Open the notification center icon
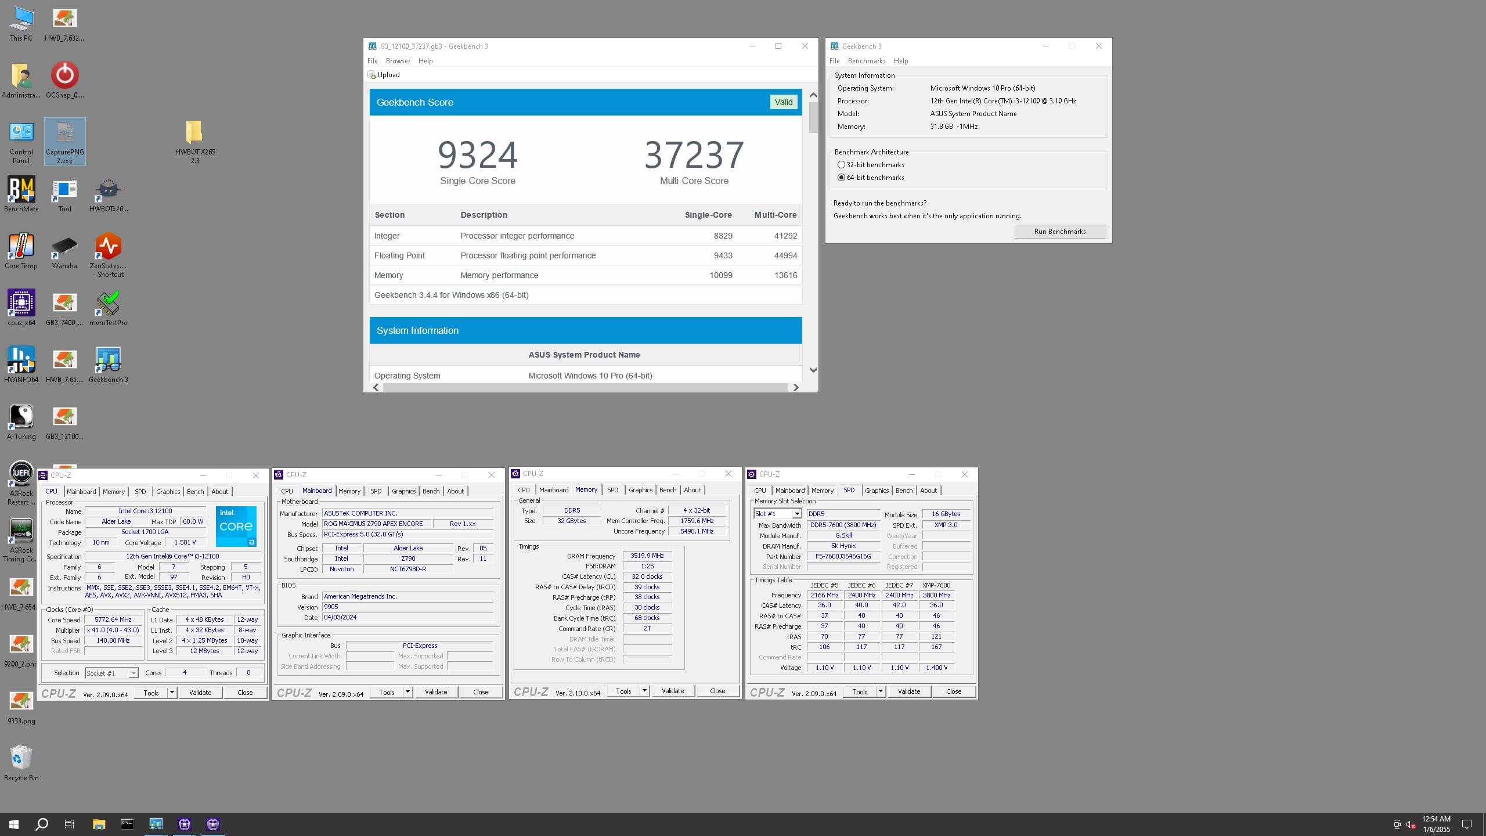The width and height of the screenshot is (1486, 836). coord(1467,824)
